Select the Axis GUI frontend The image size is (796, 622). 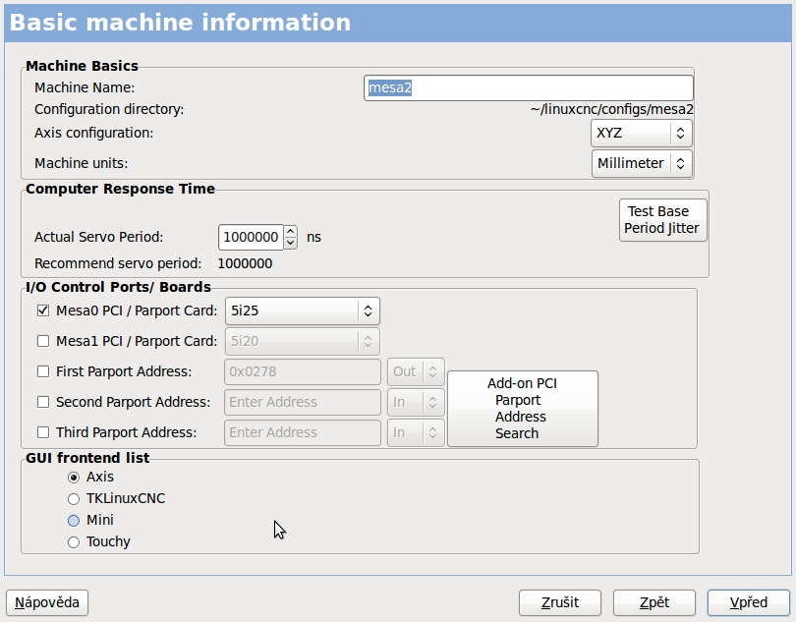pos(74,477)
